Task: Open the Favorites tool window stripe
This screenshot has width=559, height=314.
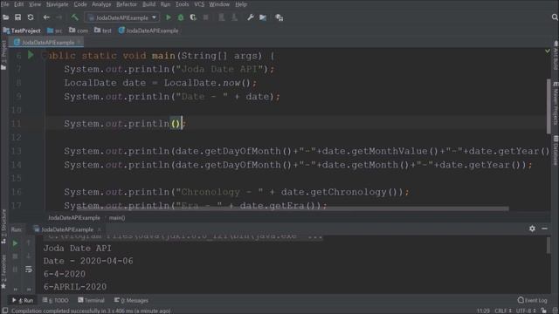Action: tap(3, 272)
